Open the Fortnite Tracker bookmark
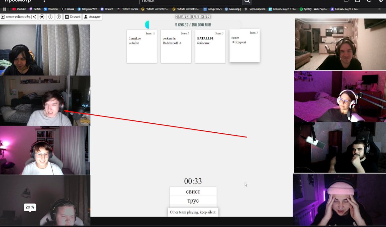 (127, 9)
